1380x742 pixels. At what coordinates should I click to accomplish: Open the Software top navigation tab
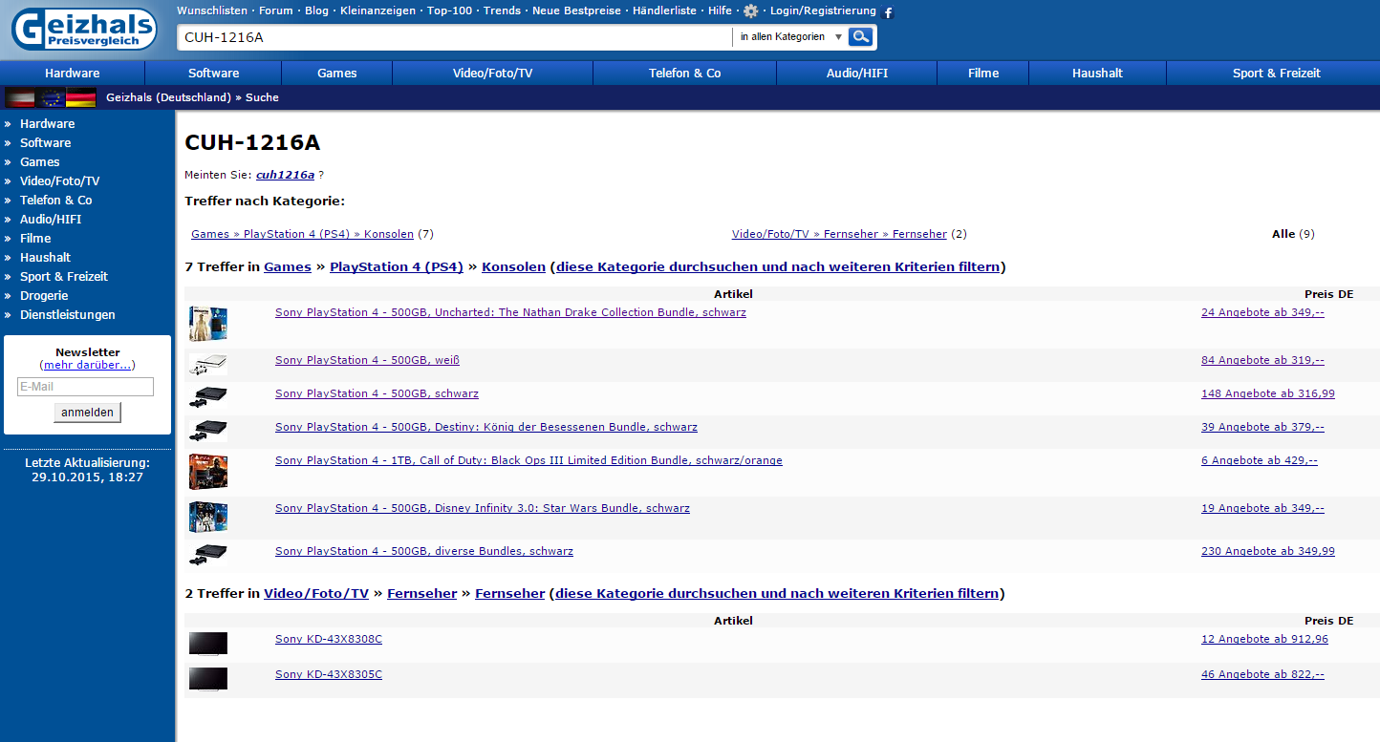tap(213, 73)
